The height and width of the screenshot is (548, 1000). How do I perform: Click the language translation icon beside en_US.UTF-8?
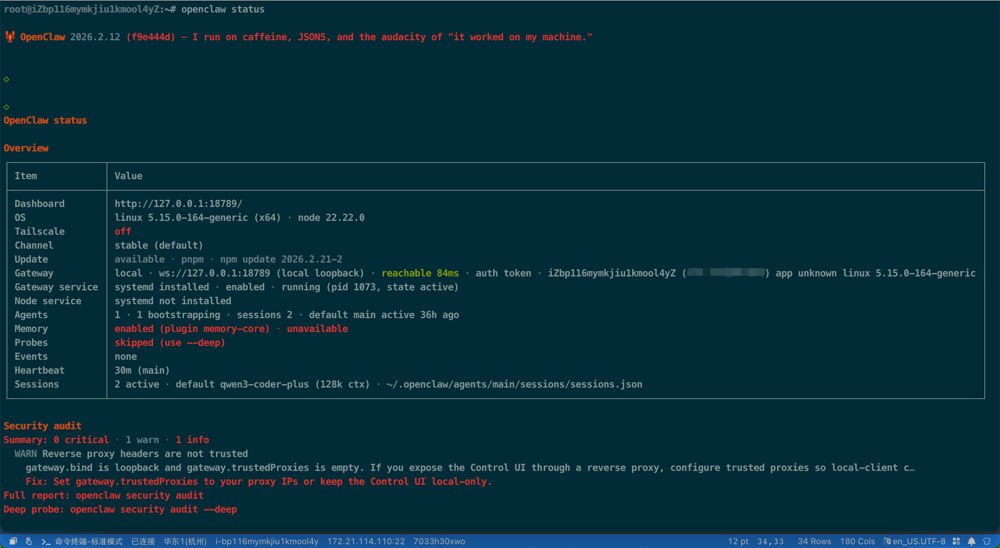[887, 541]
